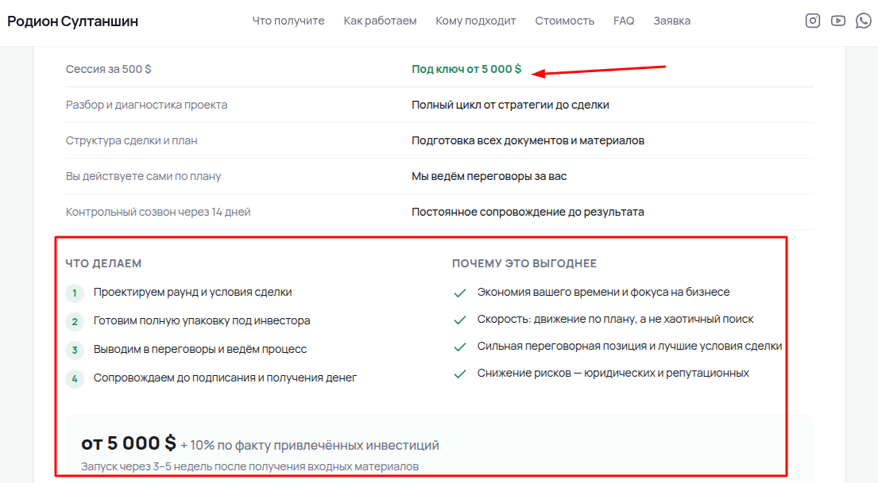Go to 'Что получите' section
This screenshot has width=878, height=483.
[288, 21]
